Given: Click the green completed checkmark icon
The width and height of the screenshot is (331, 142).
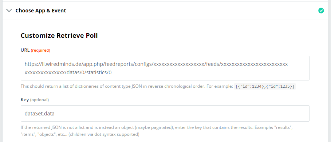Looking at the screenshot, I should click(321, 11).
